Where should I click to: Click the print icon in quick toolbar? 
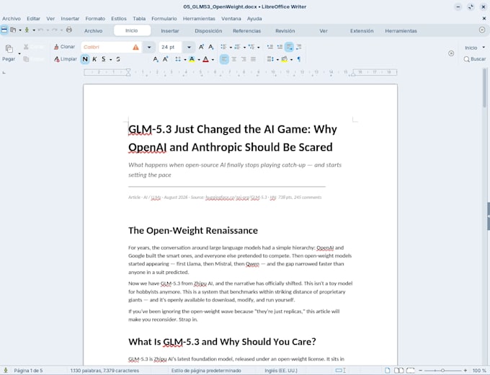pyautogui.click(x=69, y=30)
